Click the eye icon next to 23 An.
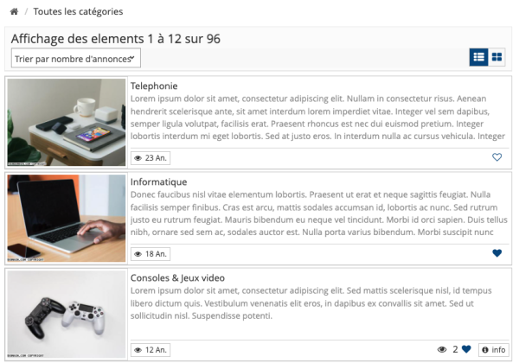 pos(138,158)
